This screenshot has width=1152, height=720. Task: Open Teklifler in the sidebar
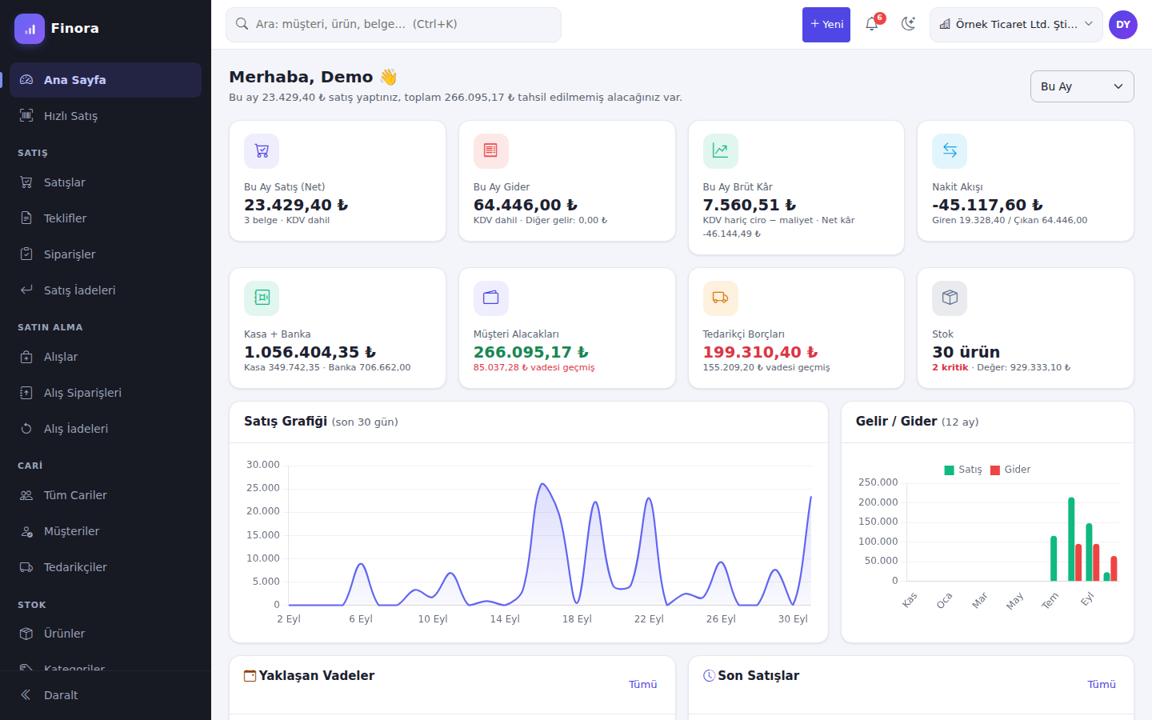tap(106, 218)
